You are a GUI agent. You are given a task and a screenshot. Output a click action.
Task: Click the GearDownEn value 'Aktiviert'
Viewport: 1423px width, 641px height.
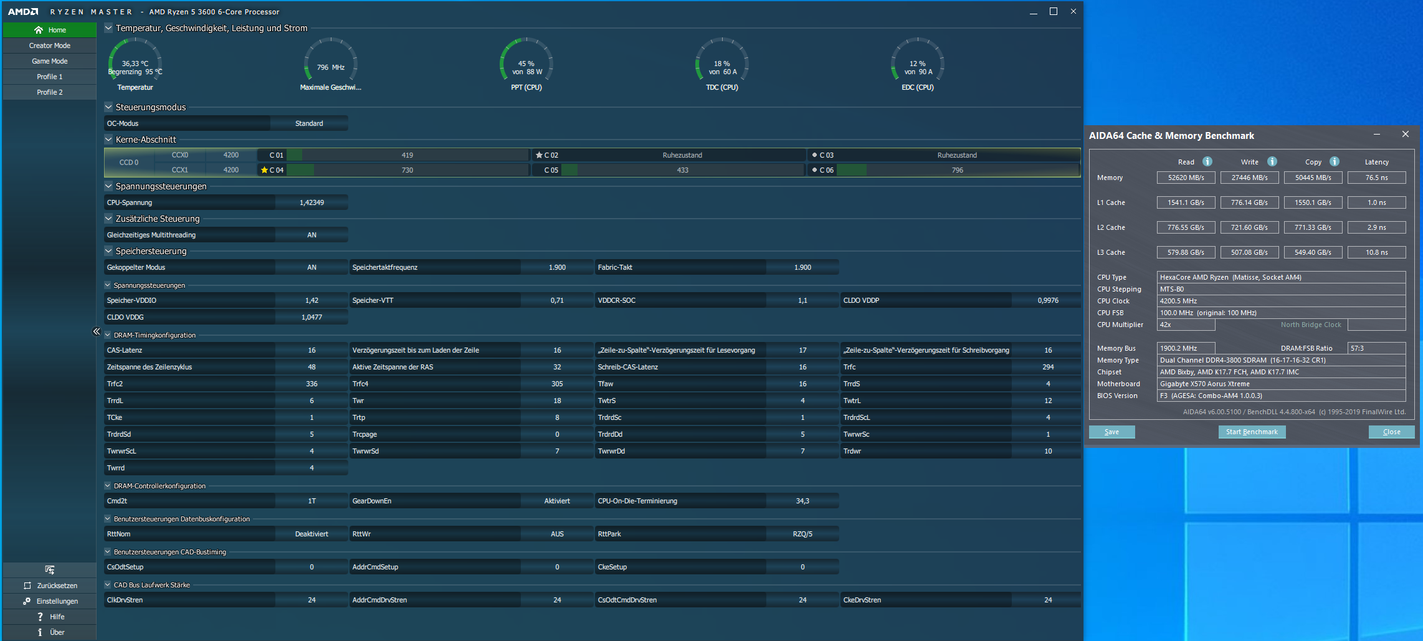coord(557,501)
